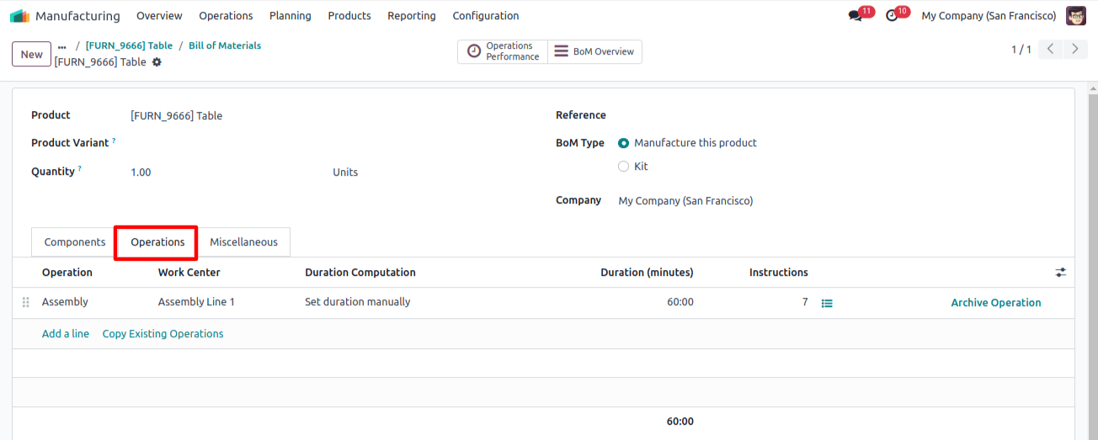The image size is (1098, 440).
Task: Open the Manufacturing app logo icon
Action: (19, 16)
